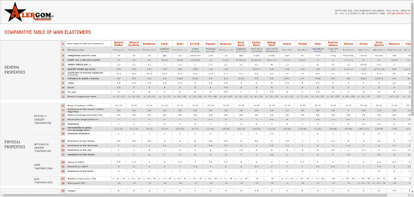Click the Hypalon column header
The image size is (414, 197).
[x=210, y=44]
